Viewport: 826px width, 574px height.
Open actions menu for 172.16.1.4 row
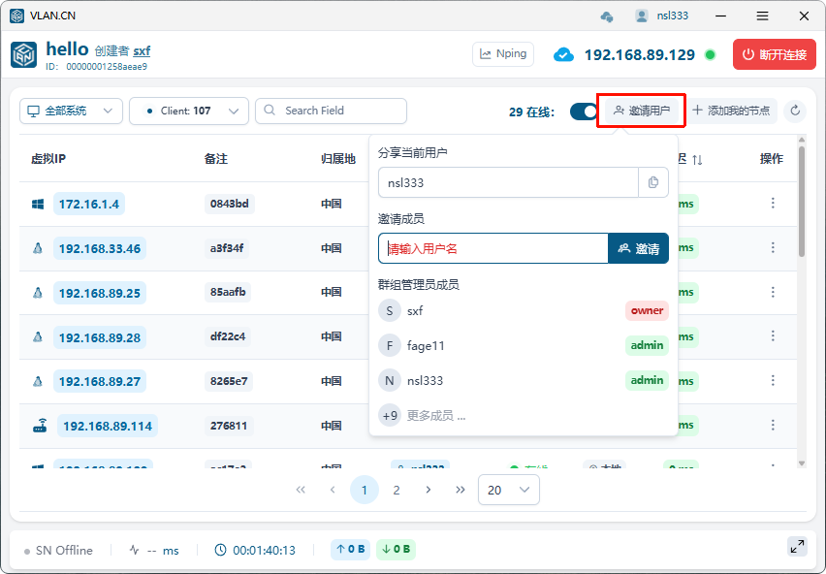point(773,203)
